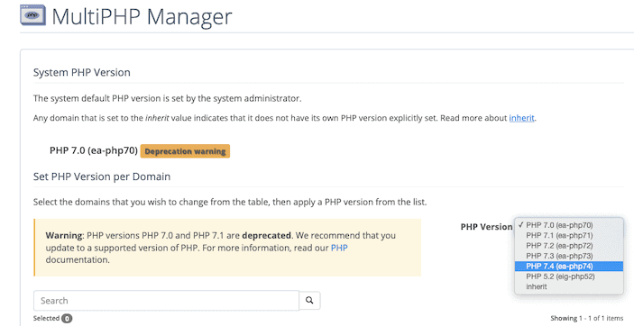634x326 pixels.
Task: Click the PHP 7.0 (ea-php70) system version text
Action: coord(94,150)
